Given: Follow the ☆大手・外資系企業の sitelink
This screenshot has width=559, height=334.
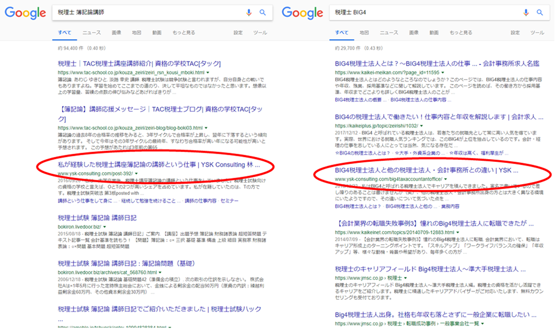Looking at the screenshot, I should (420, 153).
